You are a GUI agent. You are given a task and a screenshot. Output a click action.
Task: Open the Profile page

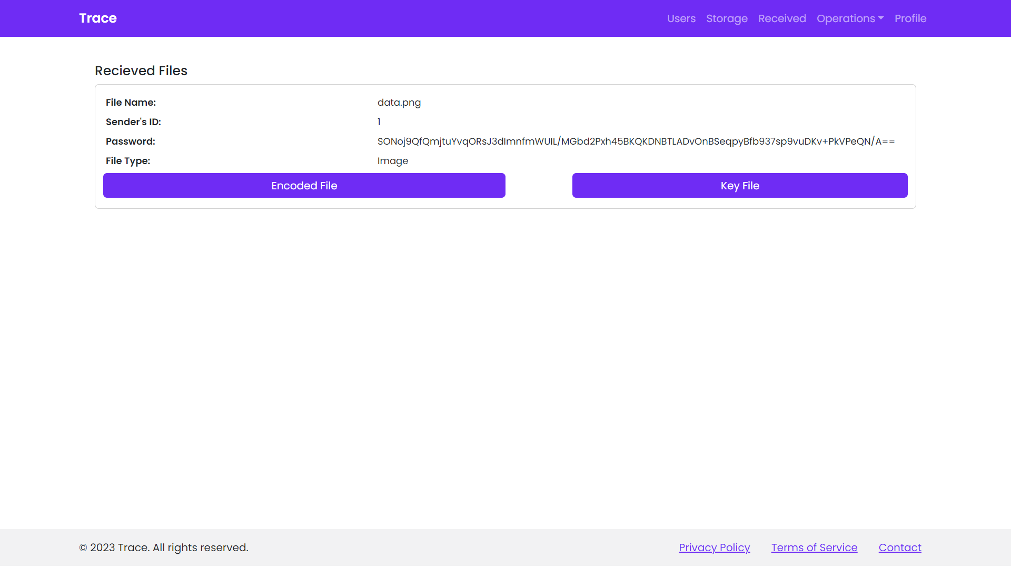pyautogui.click(x=910, y=18)
